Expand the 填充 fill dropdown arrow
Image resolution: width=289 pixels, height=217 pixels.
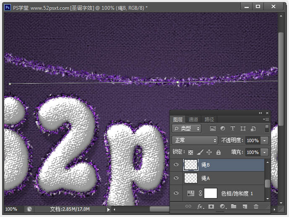265,152
